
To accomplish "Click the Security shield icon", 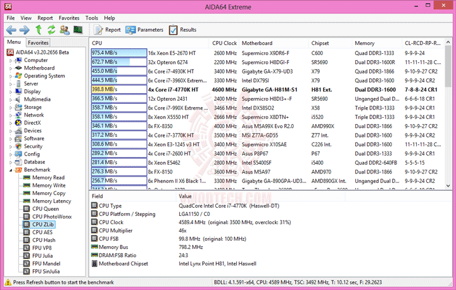I will point(18,146).
